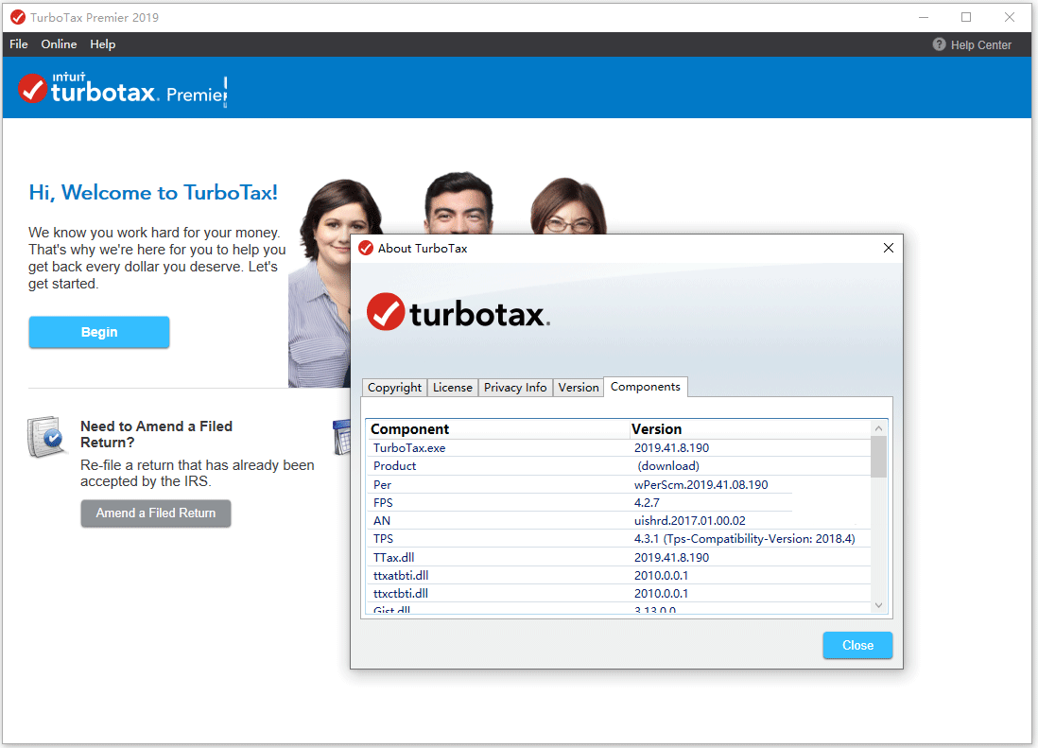This screenshot has width=1038, height=748.
Task: Click the Close button in About dialog
Action: click(x=857, y=645)
